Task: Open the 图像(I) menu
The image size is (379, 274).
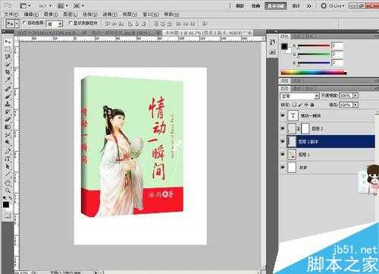Action: [51, 14]
